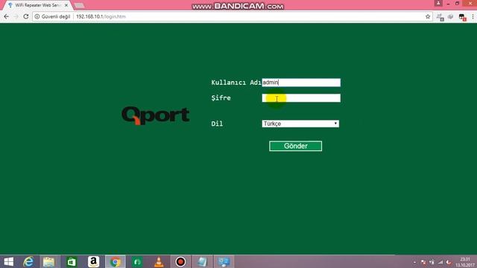Open the Chrome three-dot menu

tap(473, 16)
